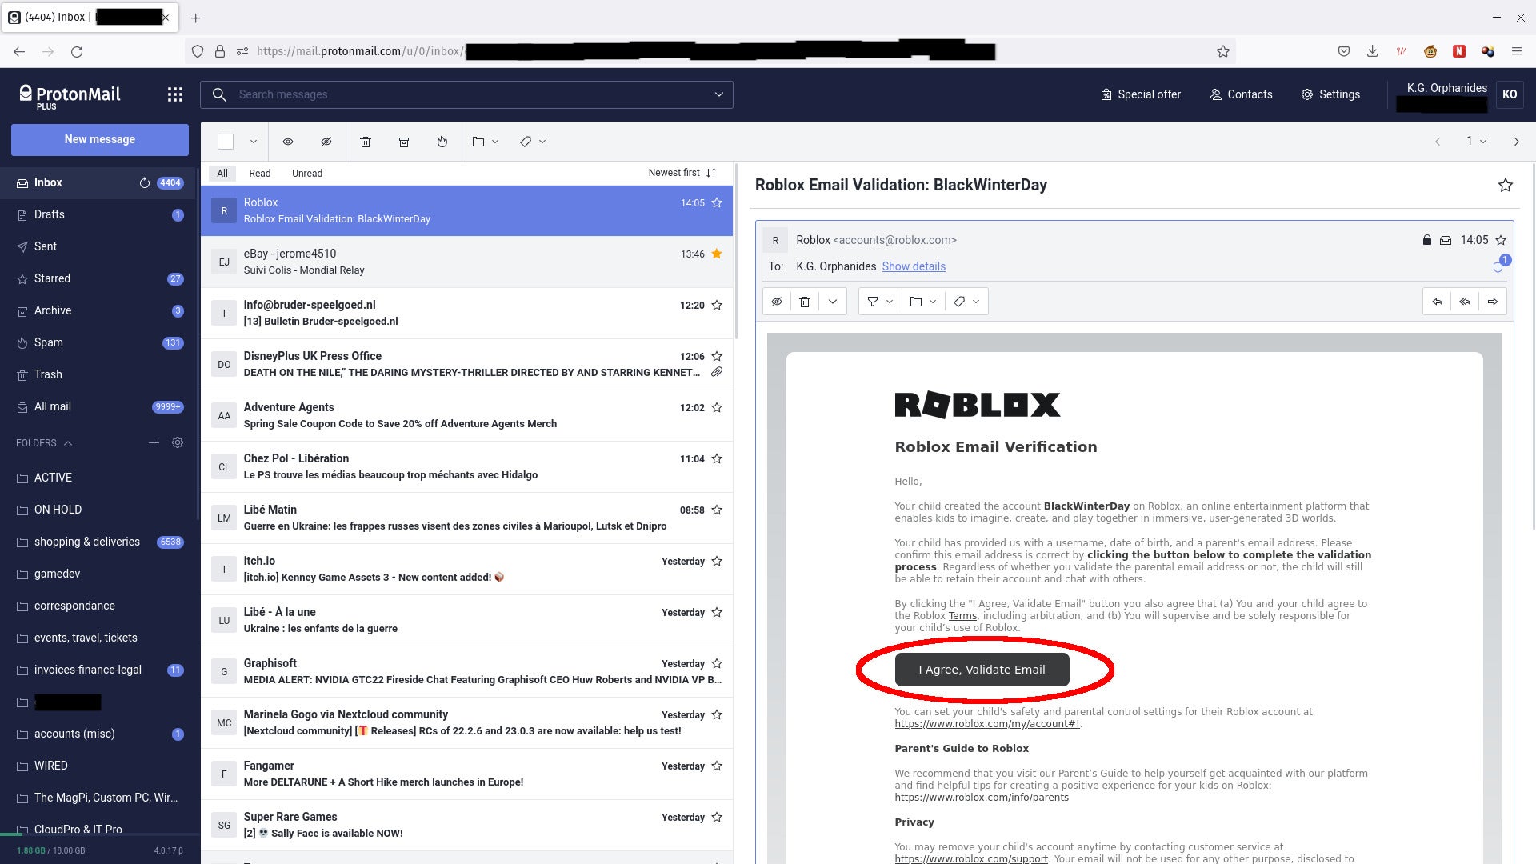
Task: Star the Libé Matin message
Action: [x=717, y=510]
